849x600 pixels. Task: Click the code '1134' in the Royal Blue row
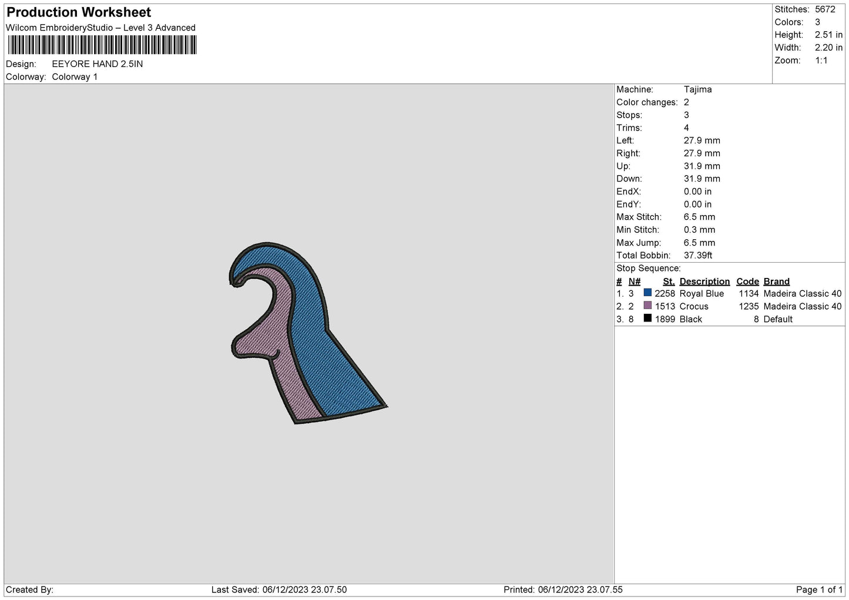pos(749,293)
